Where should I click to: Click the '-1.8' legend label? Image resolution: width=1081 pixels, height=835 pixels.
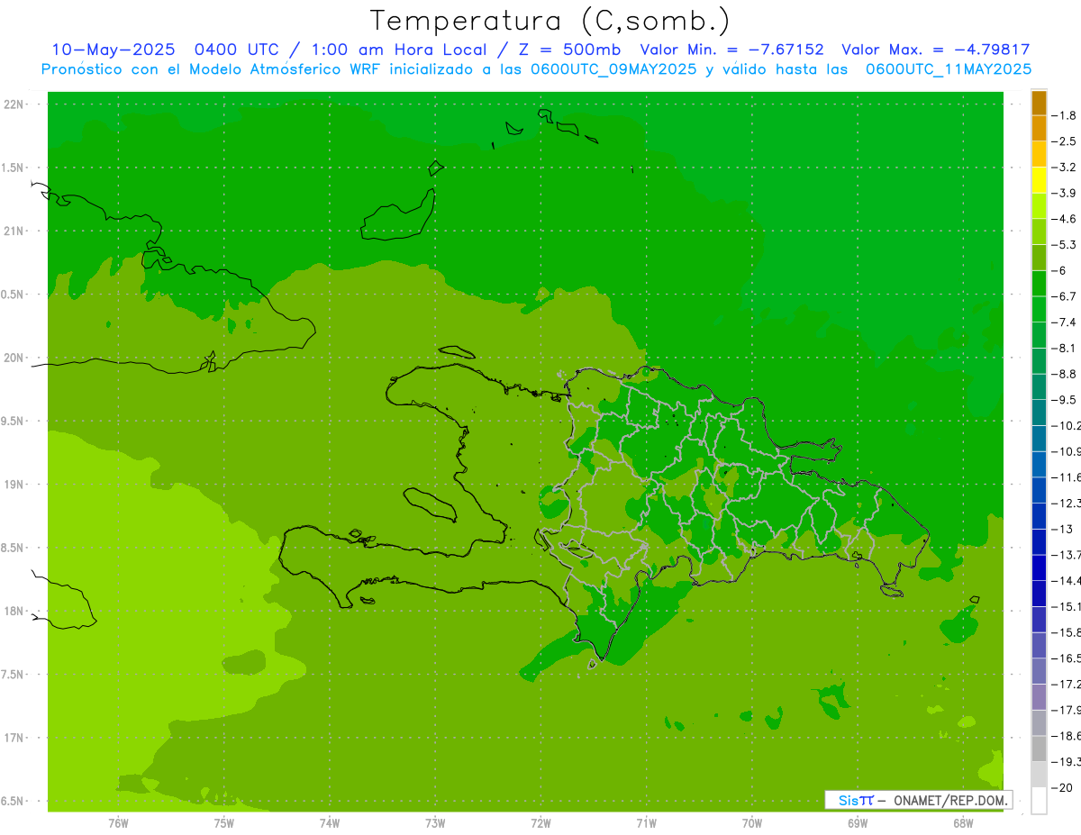tap(1066, 115)
